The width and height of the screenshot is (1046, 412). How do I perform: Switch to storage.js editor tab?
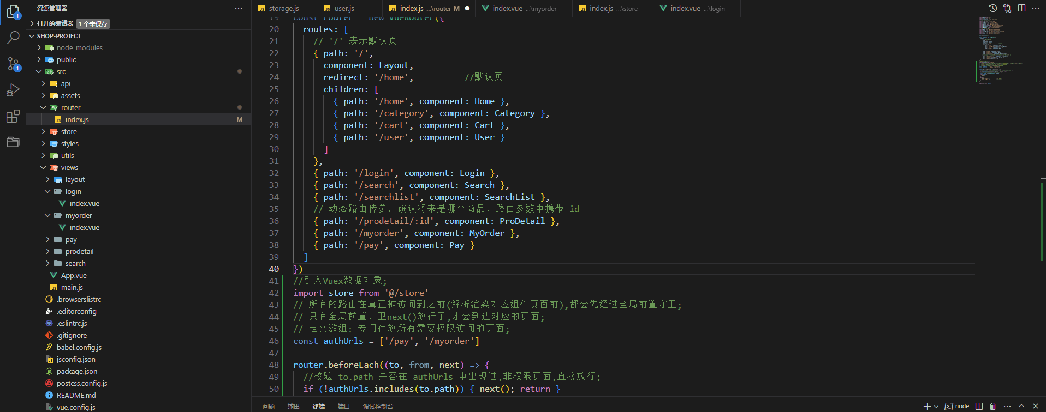(x=283, y=8)
